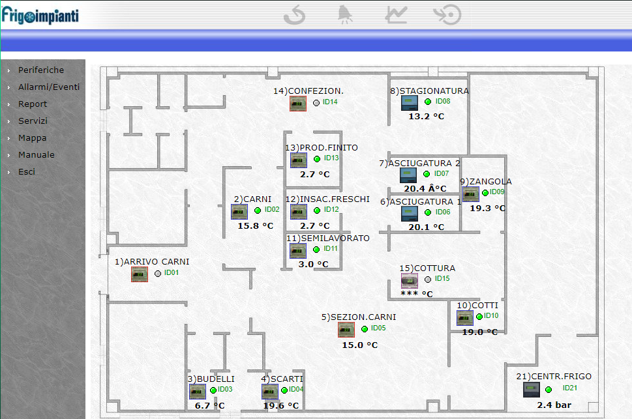Click the CENTR.FRIGO controller icon
This screenshot has width=632, height=419.
(x=532, y=390)
